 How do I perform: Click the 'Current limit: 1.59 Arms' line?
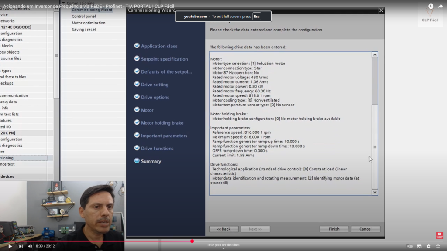tap(234, 156)
